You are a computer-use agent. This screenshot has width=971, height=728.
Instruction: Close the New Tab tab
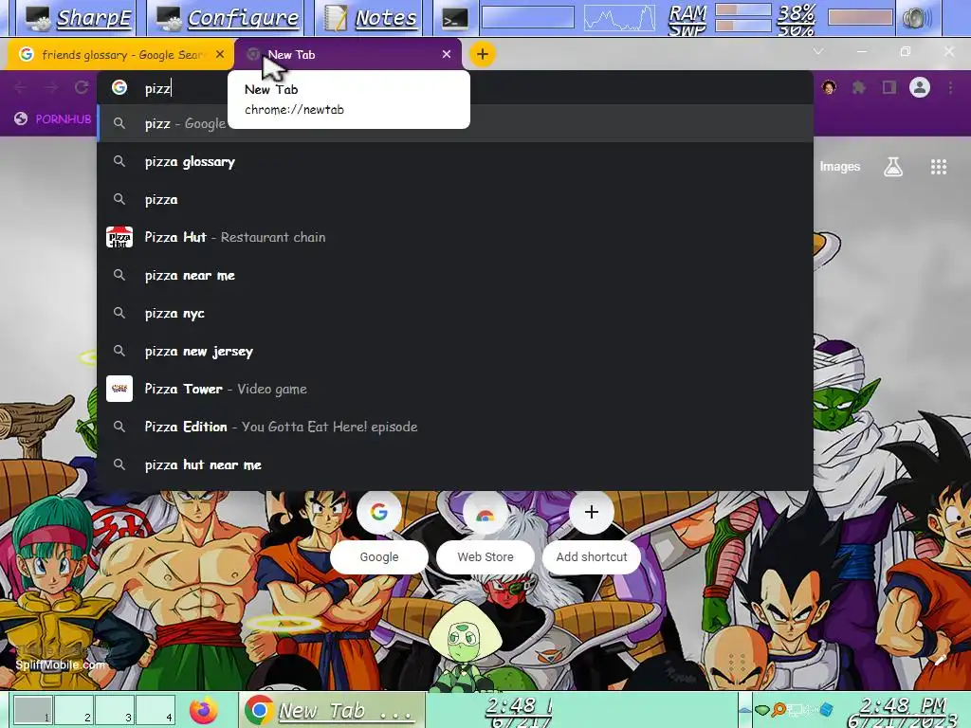point(447,54)
